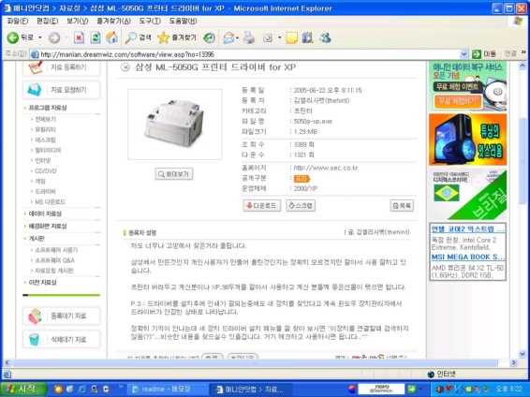Click the 튜닝의 멋스러움 PC banner
This screenshot has height=397, width=530.
pyautogui.click(x=468, y=140)
